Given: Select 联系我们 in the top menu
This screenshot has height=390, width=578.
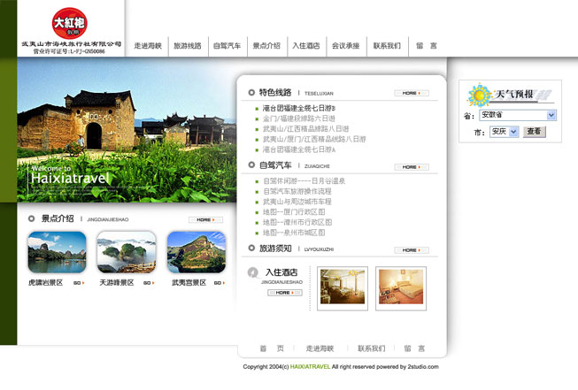Looking at the screenshot, I should click(387, 45).
